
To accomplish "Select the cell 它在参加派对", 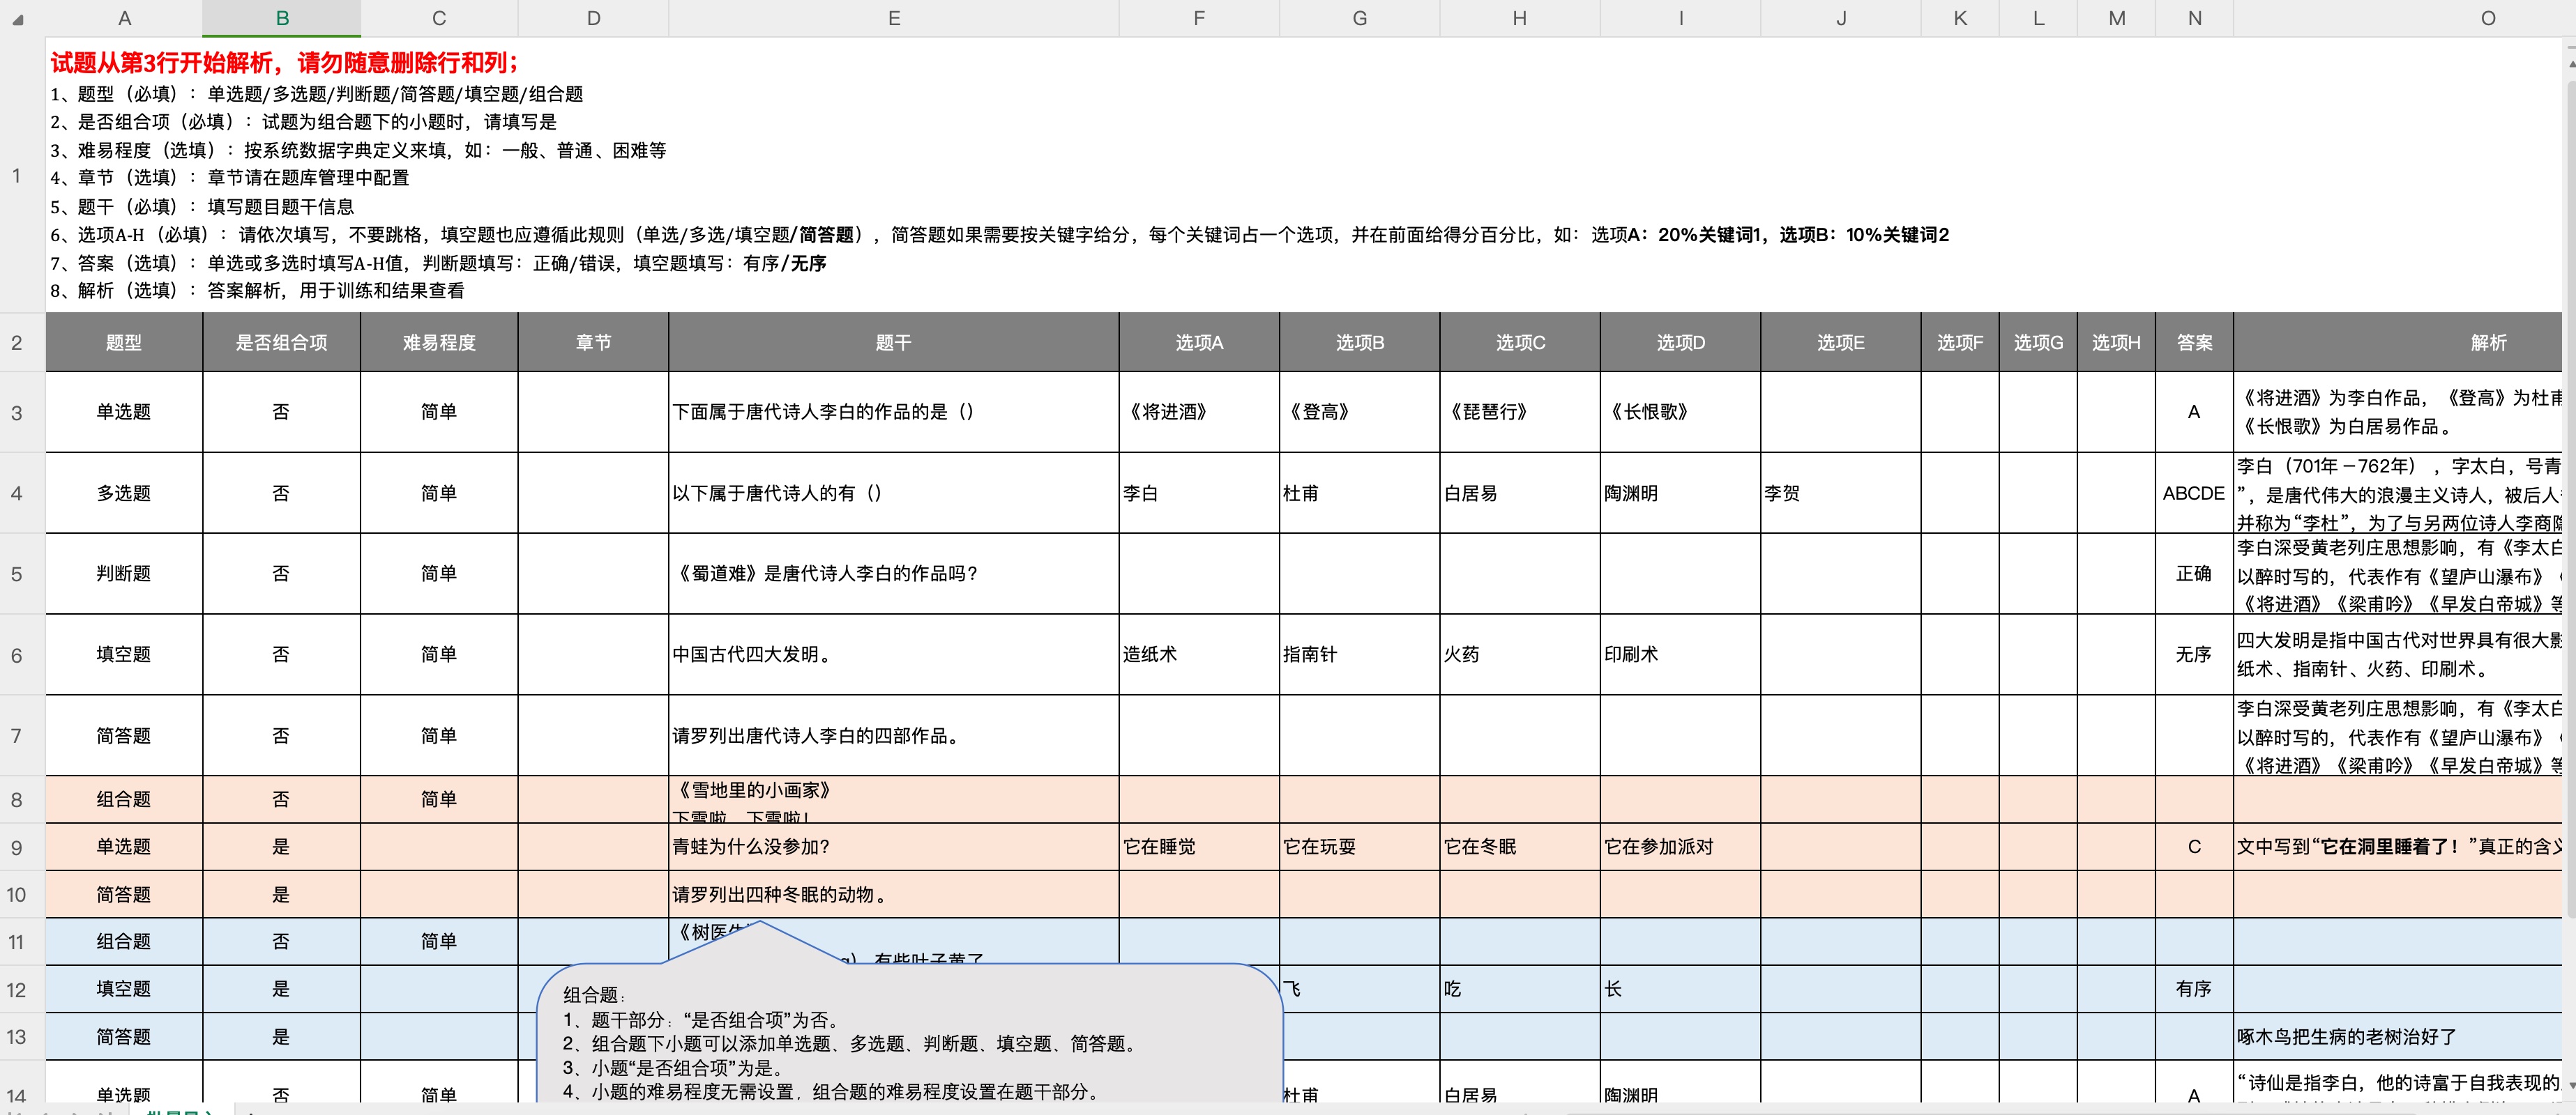I will click(1681, 847).
